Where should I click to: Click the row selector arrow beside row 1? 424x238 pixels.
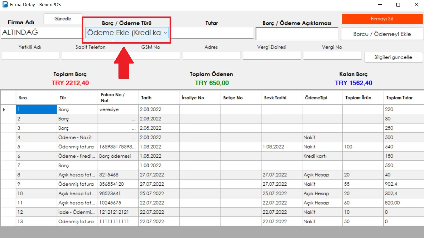[x=4, y=109]
